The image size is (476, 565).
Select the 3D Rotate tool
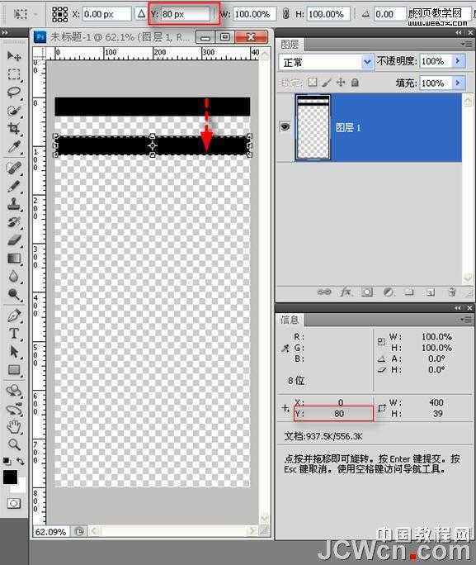click(x=14, y=391)
